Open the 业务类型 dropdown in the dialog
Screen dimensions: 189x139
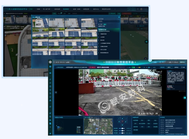coord(109,21)
